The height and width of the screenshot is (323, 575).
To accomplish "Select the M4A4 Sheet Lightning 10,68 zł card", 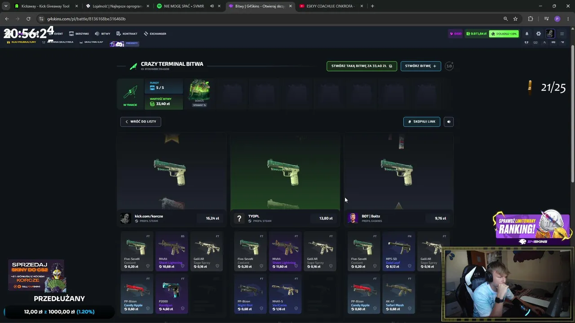I will 172,251.
